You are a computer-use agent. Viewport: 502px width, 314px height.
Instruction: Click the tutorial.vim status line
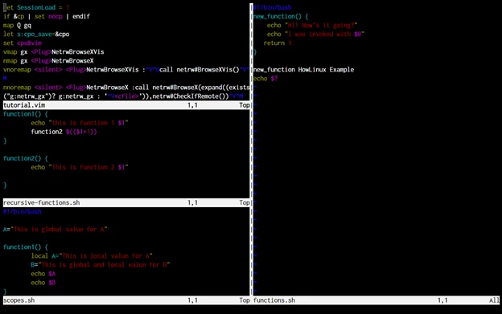[x=126, y=105]
